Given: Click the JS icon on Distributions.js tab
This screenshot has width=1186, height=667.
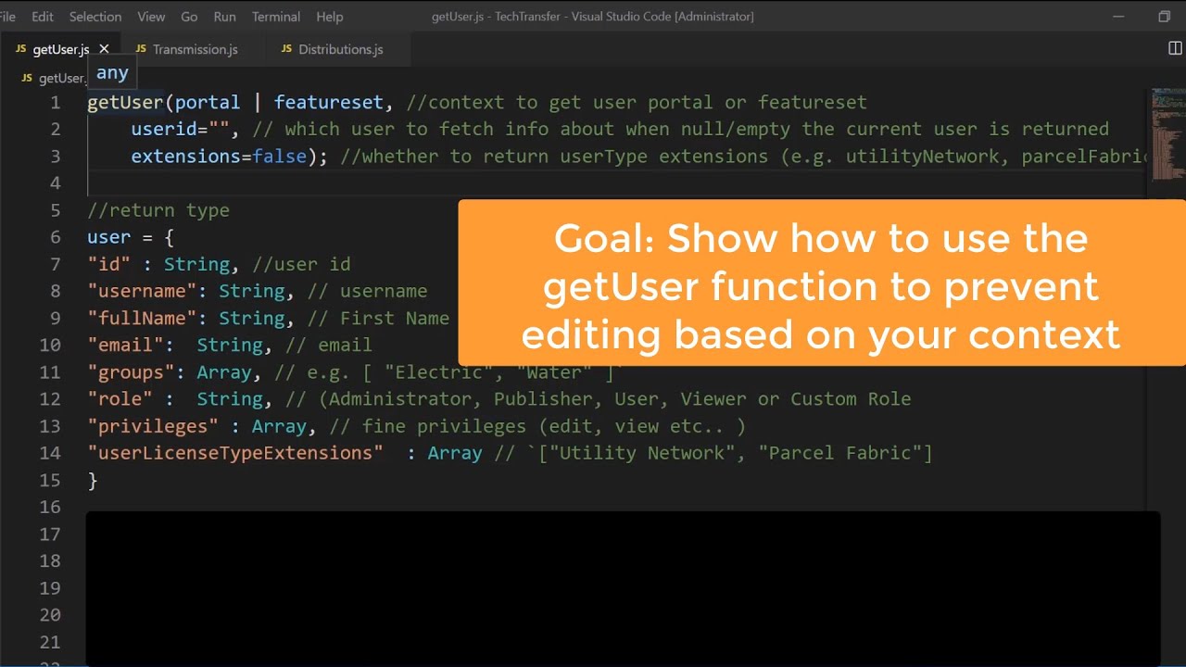Looking at the screenshot, I should click(x=286, y=49).
